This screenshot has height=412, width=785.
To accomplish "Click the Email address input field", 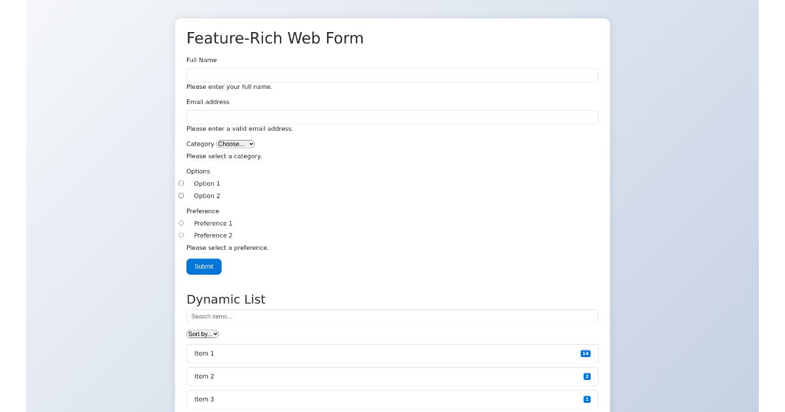I will [x=392, y=117].
